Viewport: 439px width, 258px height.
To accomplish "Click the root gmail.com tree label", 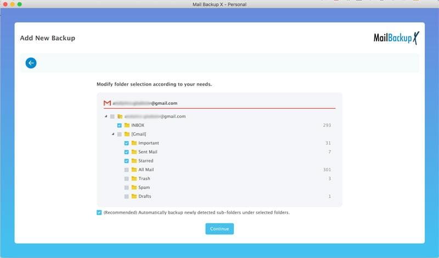I will (155, 116).
